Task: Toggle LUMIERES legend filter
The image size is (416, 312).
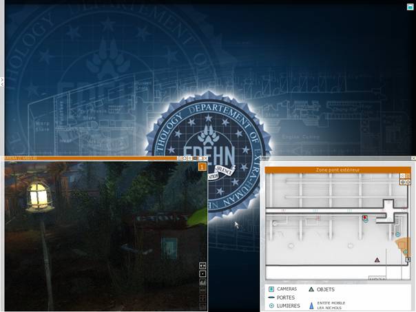Action: tap(284, 306)
